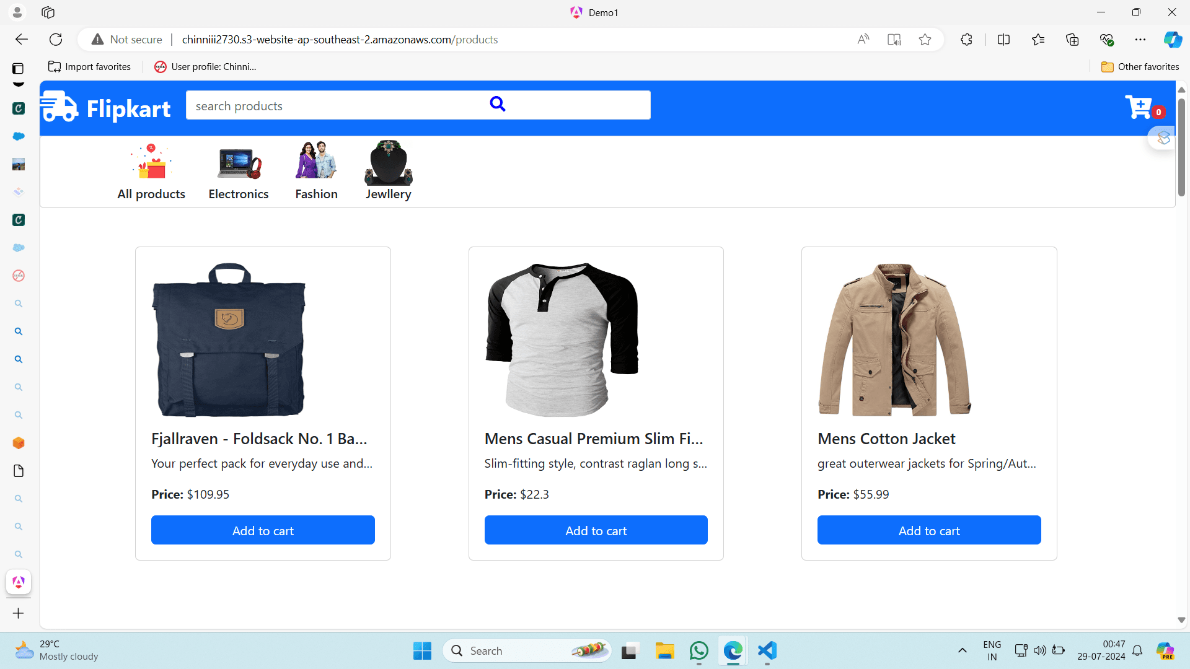Image resolution: width=1190 pixels, height=669 pixels.
Task: Show hidden system tray icons
Action: [x=962, y=650]
